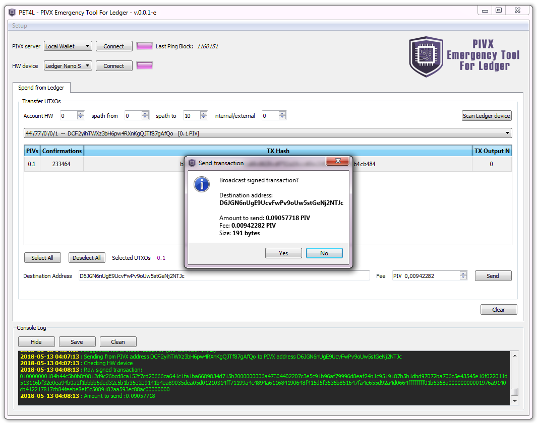This screenshot has width=537, height=423.
Task: Open the HW device Ledger Nano S dropdown
Action: pos(68,65)
